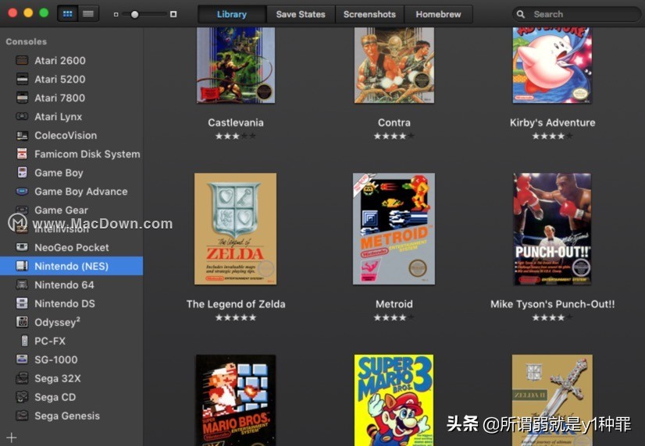Click the Search field
645x446 pixels.
(x=576, y=14)
